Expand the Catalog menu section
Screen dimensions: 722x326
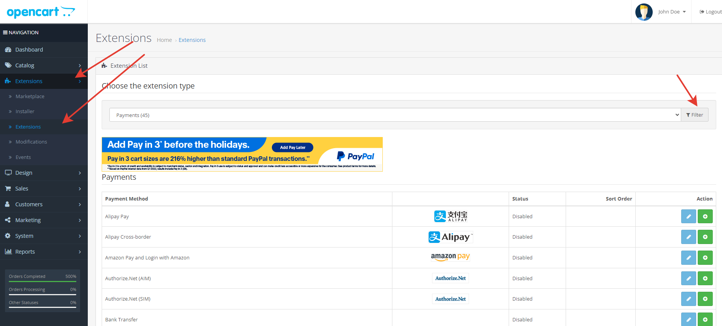[x=44, y=65]
